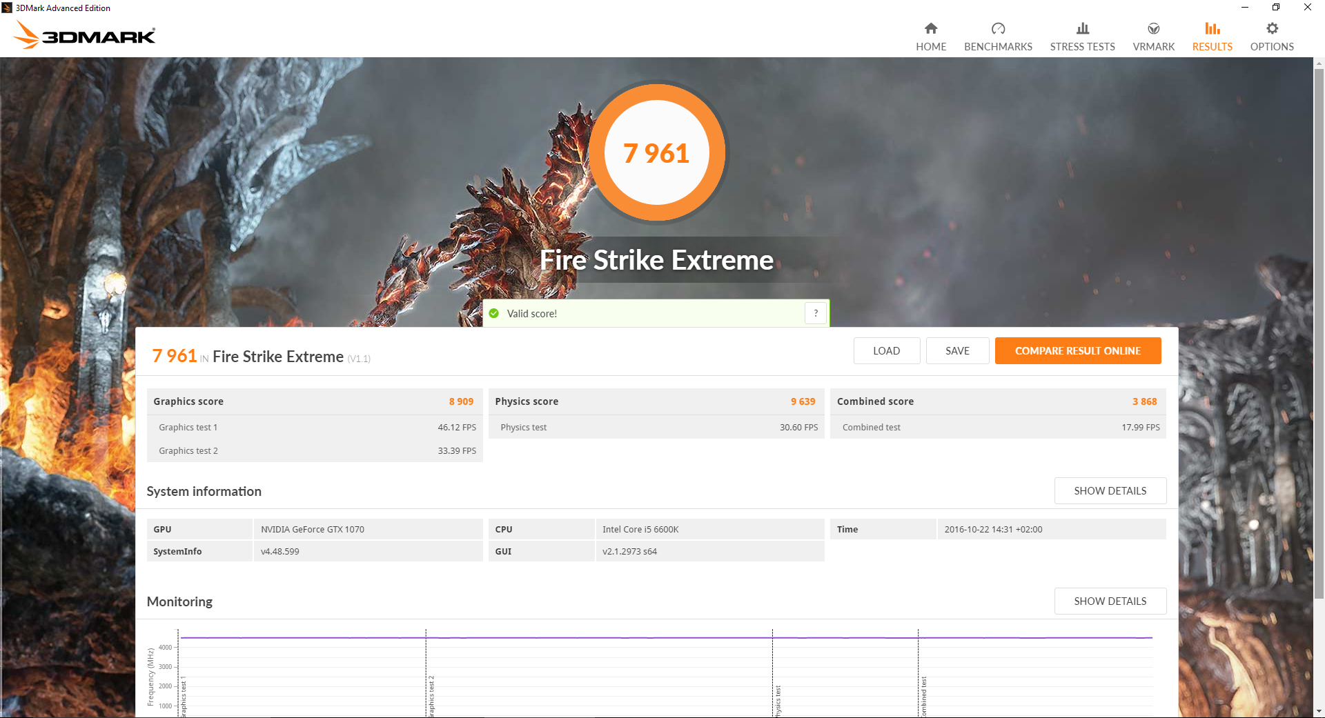Click the Combined test timeline marker

923,697
